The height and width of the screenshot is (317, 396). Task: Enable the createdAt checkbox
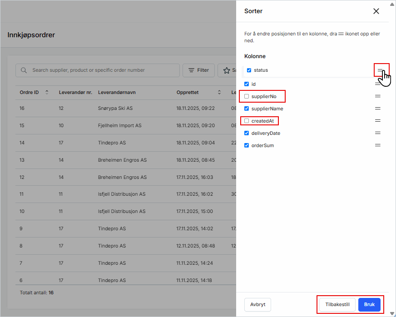[247, 121]
